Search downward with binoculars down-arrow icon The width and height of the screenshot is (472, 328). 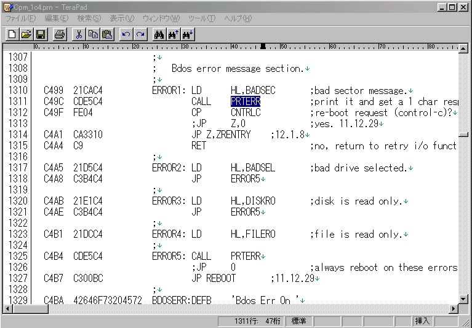[x=188, y=34]
